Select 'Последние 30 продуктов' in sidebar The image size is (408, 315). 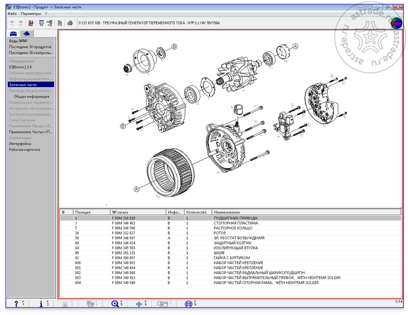[x=30, y=47]
